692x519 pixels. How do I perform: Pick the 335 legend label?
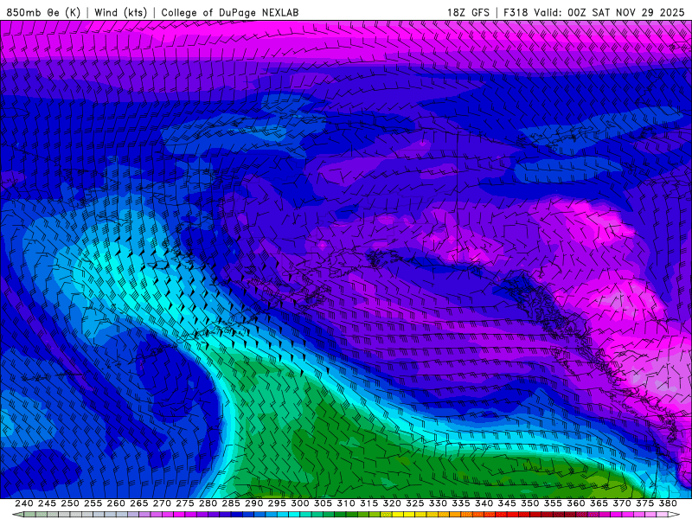coord(461,503)
